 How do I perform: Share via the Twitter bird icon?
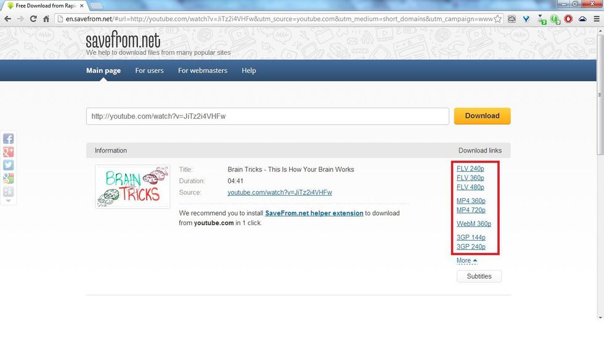9,166
